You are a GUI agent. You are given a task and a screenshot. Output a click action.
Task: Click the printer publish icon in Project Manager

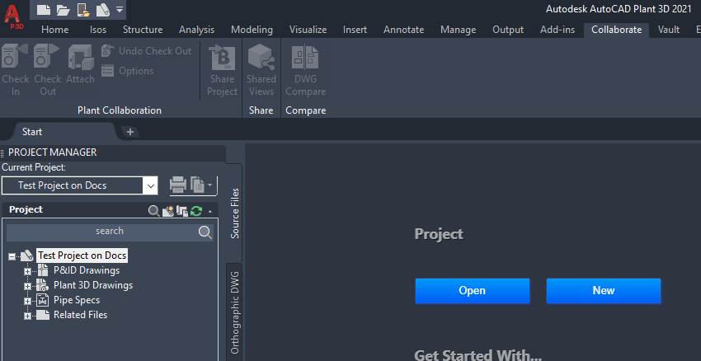click(x=178, y=185)
